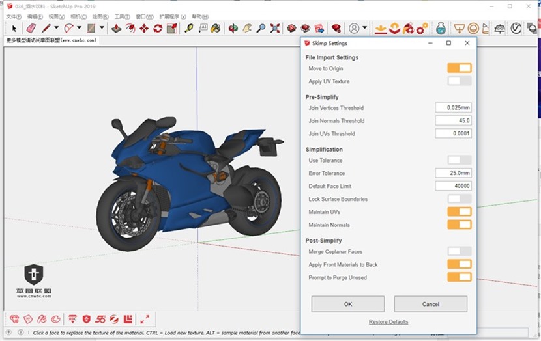
Task: Select the Rectangle shape tool
Action: [91, 28]
